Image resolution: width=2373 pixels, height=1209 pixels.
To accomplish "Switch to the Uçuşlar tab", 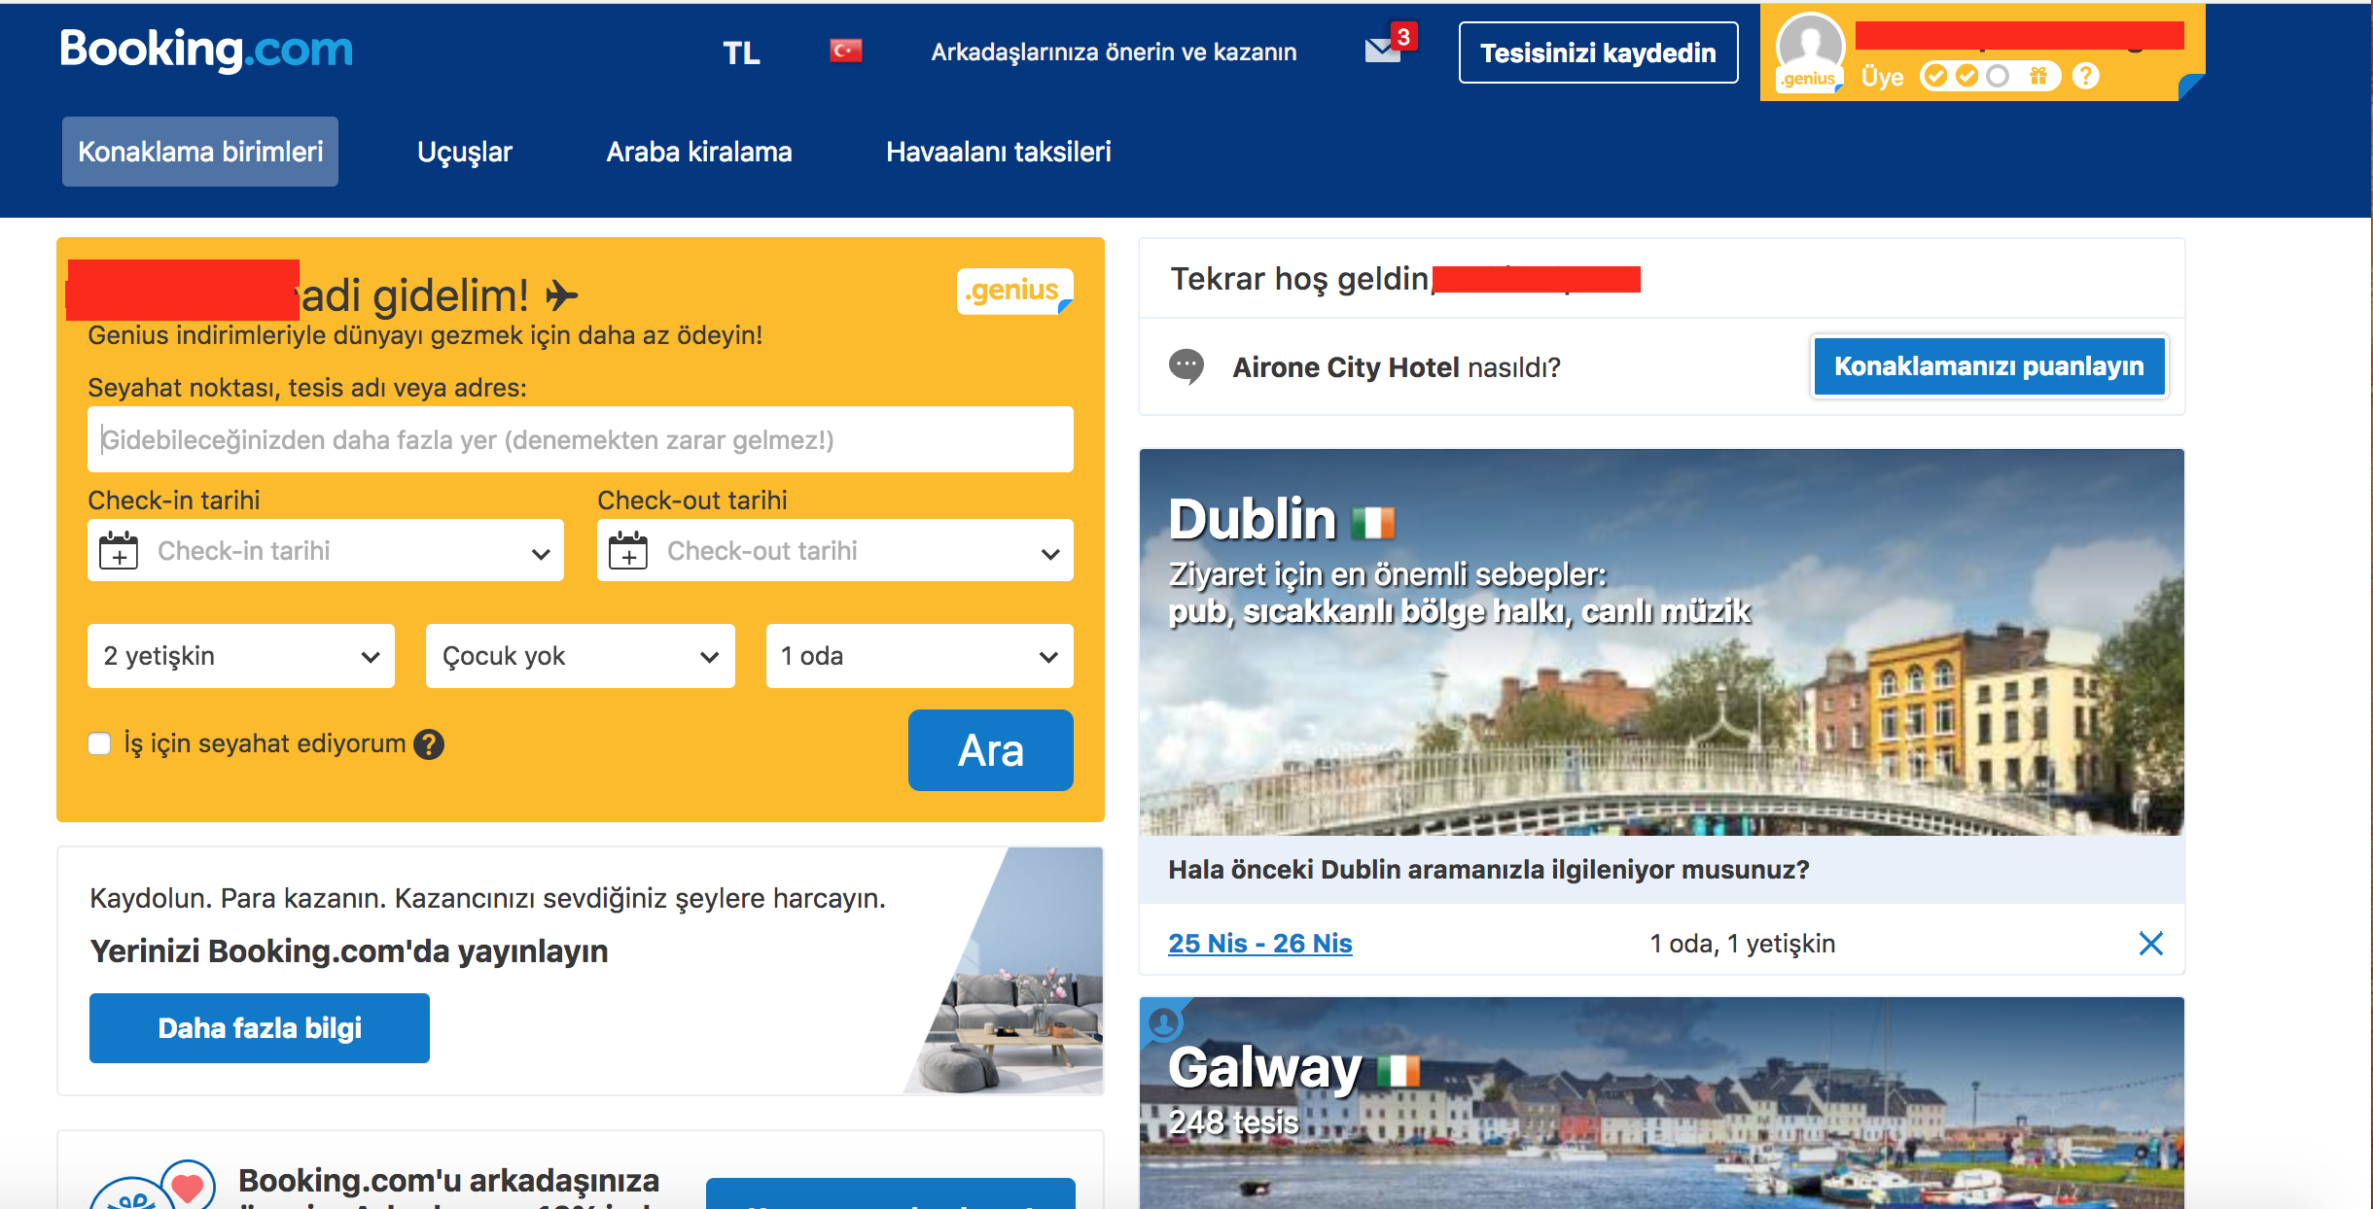I will 465,152.
